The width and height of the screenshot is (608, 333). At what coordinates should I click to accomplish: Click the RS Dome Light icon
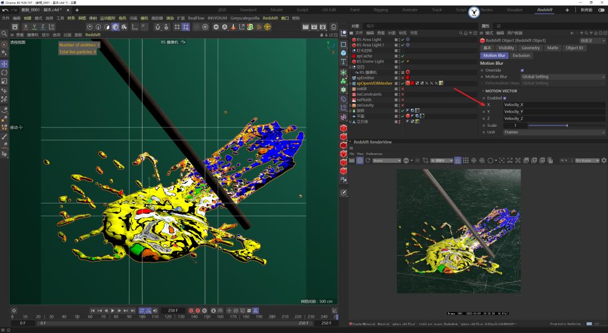(354, 61)
